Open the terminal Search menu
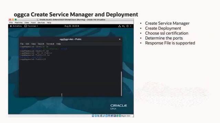This screenshot has width=220, height=123. point(41,44)
